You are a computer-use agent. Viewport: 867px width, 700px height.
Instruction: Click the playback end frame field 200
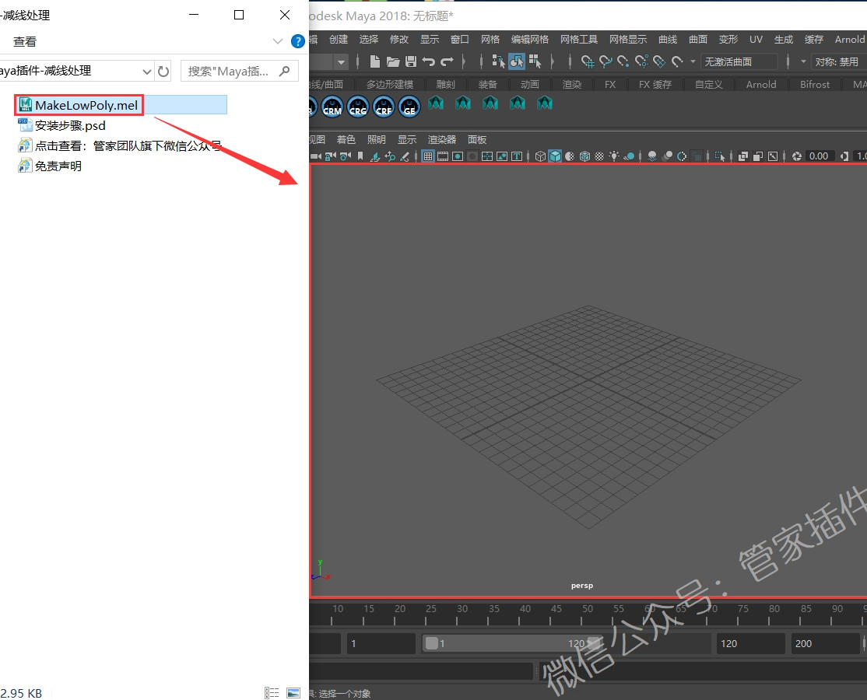pyautogui.click(x=826, y=644)
